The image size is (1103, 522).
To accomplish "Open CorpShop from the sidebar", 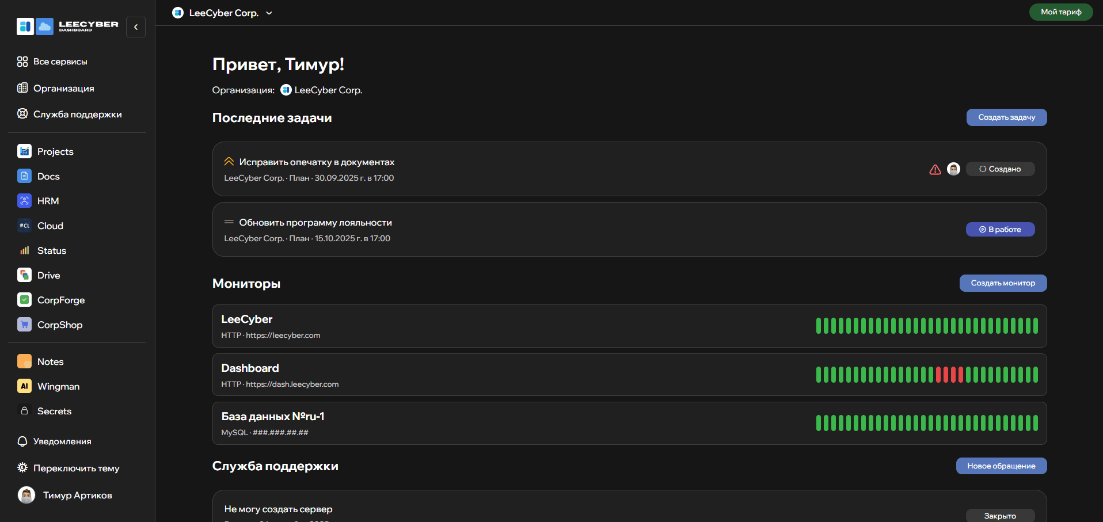I will coord(59,325).
